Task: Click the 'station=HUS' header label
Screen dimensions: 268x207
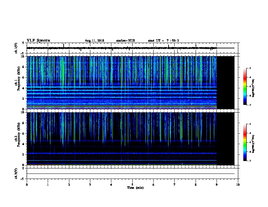Action: [126, 41]
